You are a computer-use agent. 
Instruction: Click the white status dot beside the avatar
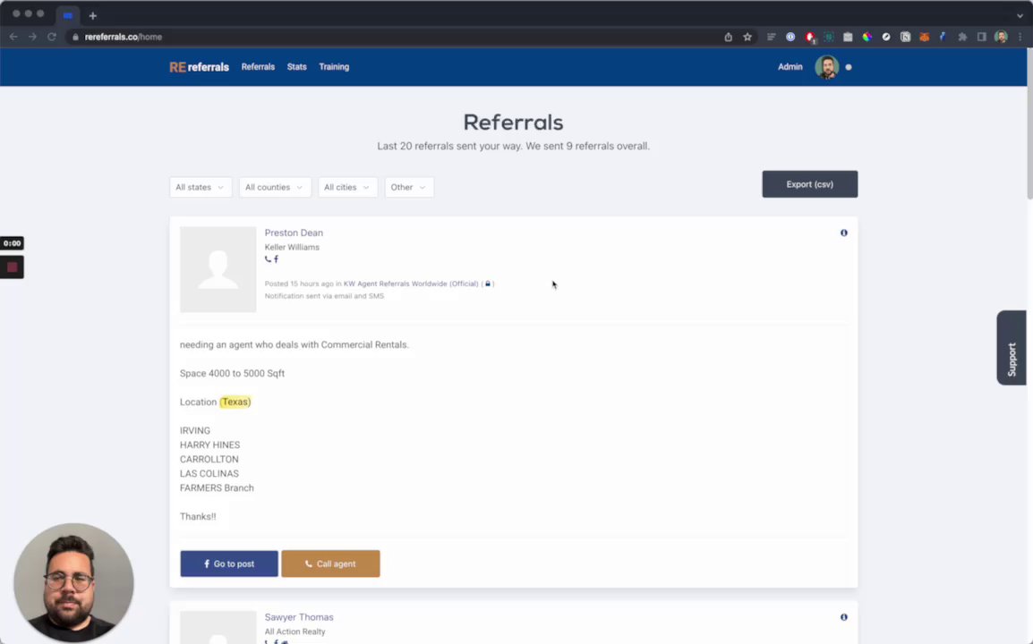pos(849,67)
